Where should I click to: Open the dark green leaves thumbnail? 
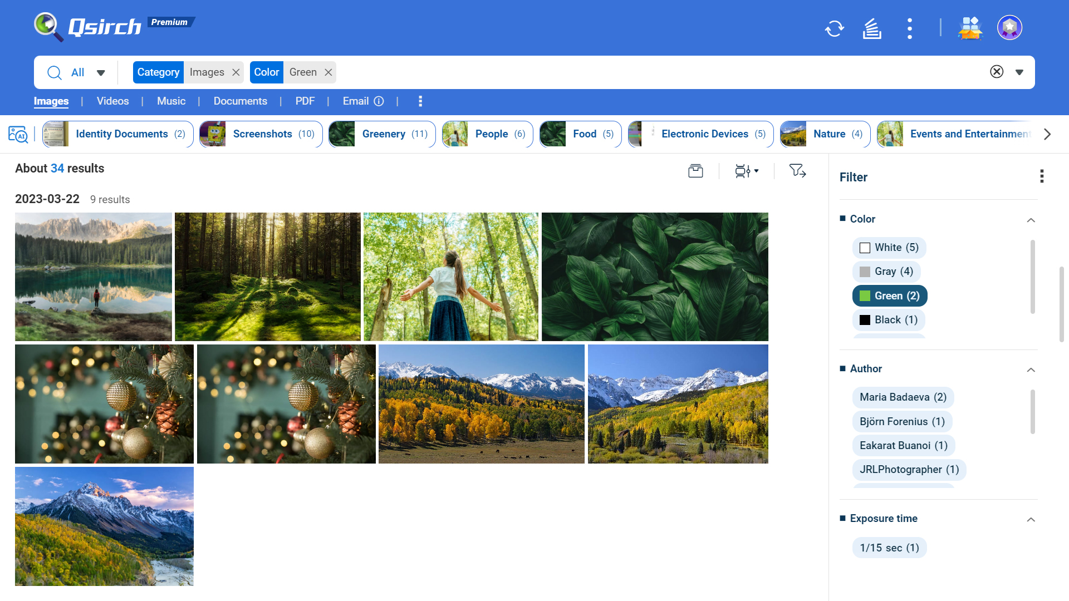[654, 277]
